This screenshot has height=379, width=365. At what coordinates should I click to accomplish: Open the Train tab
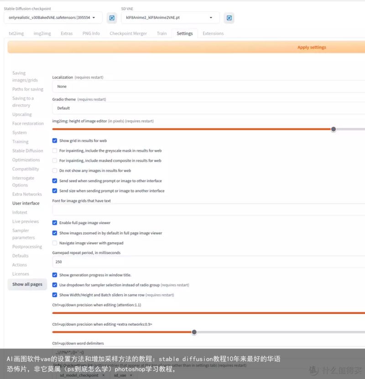pos(162,33)
